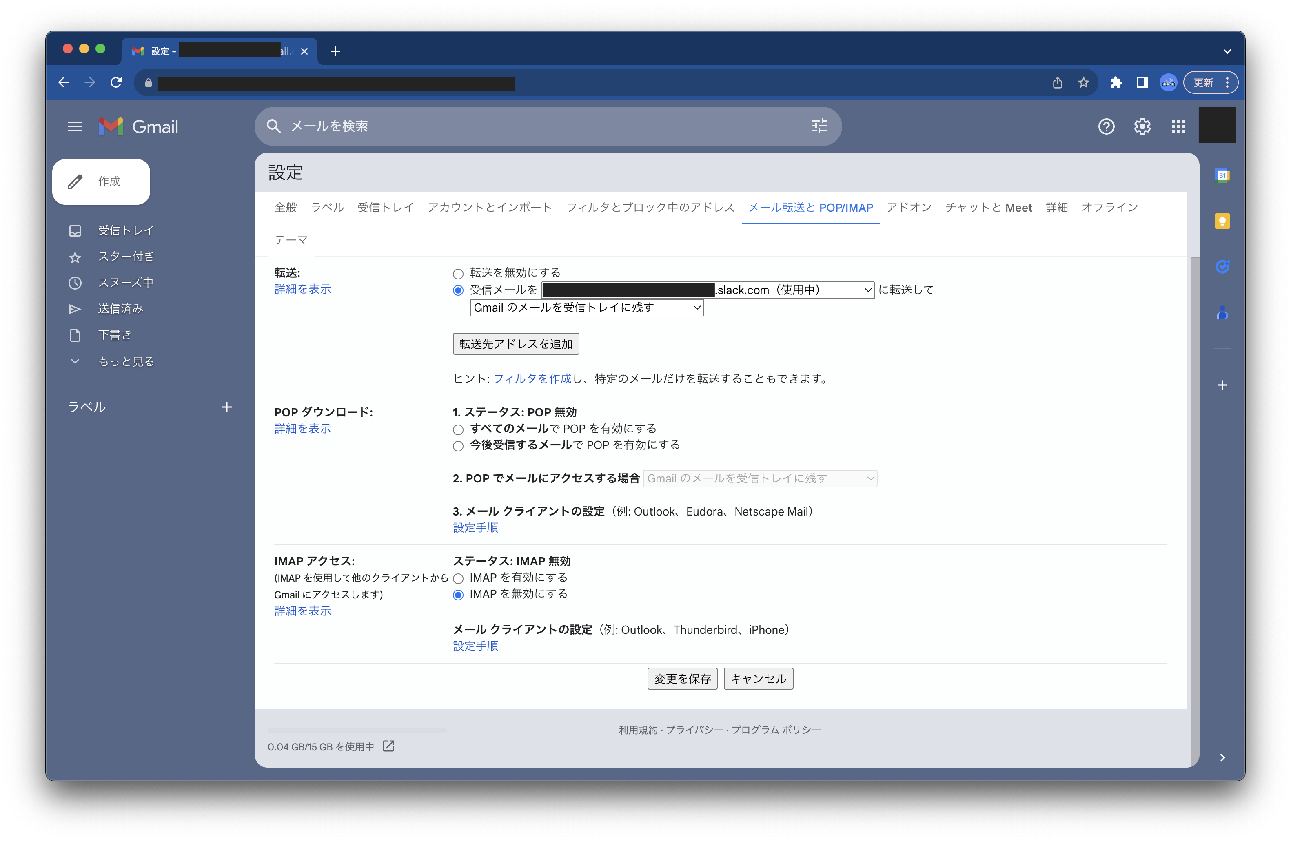Open Google Calendar side panel icon

tap(1222, 175)
